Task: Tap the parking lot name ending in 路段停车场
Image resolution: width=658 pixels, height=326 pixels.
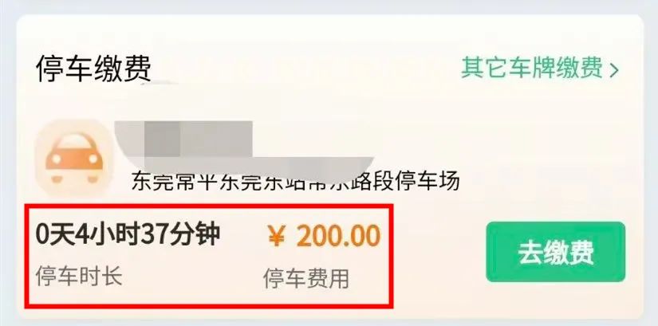Action: point(295,181)
